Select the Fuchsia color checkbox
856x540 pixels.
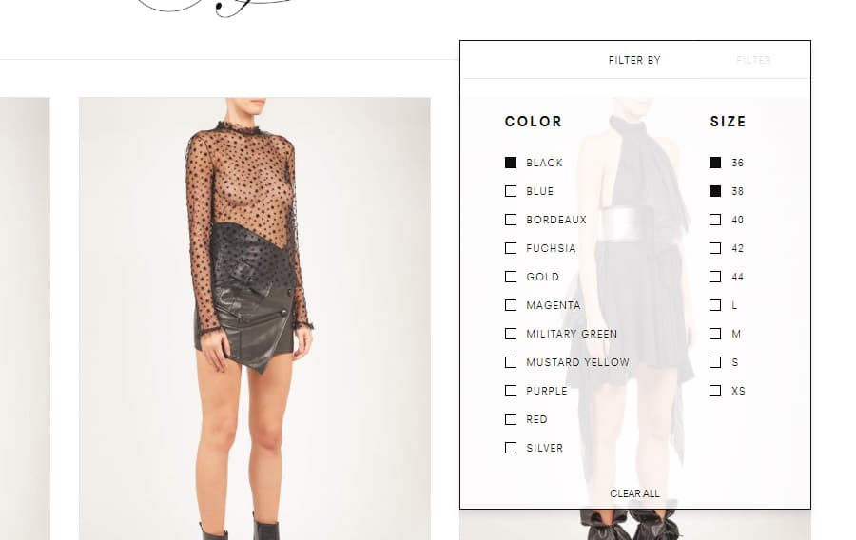511,248
